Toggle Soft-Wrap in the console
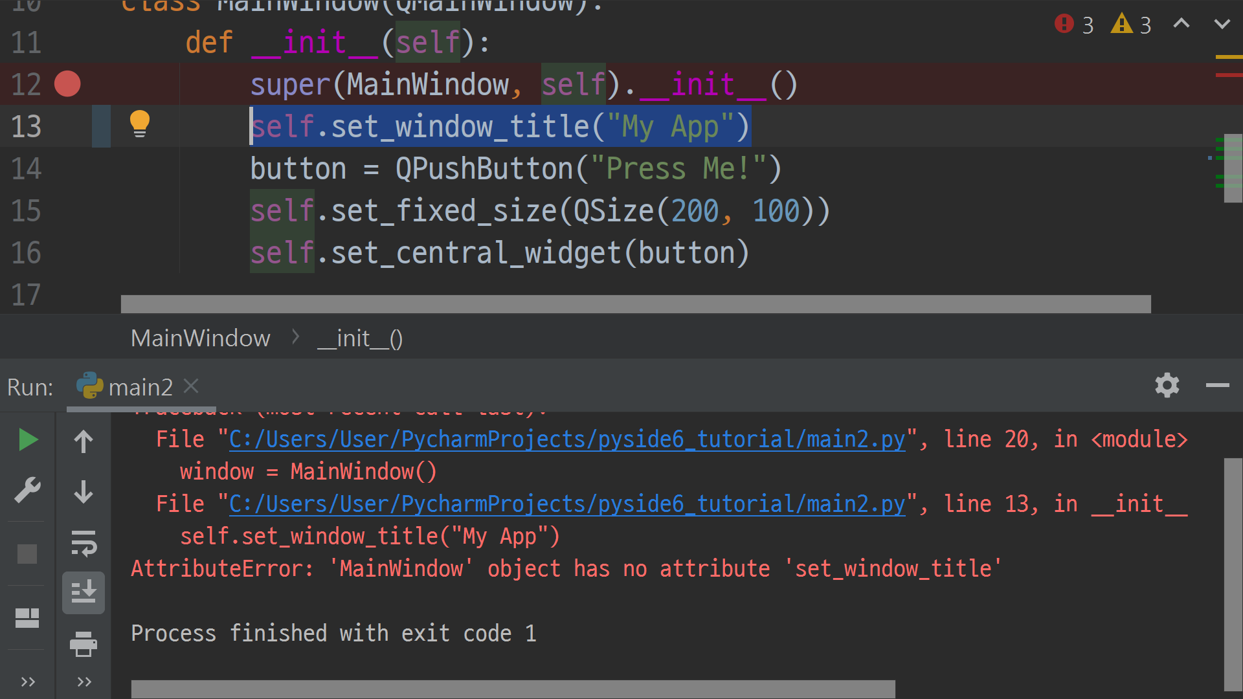1243x699 pixels. click(84, 543)
